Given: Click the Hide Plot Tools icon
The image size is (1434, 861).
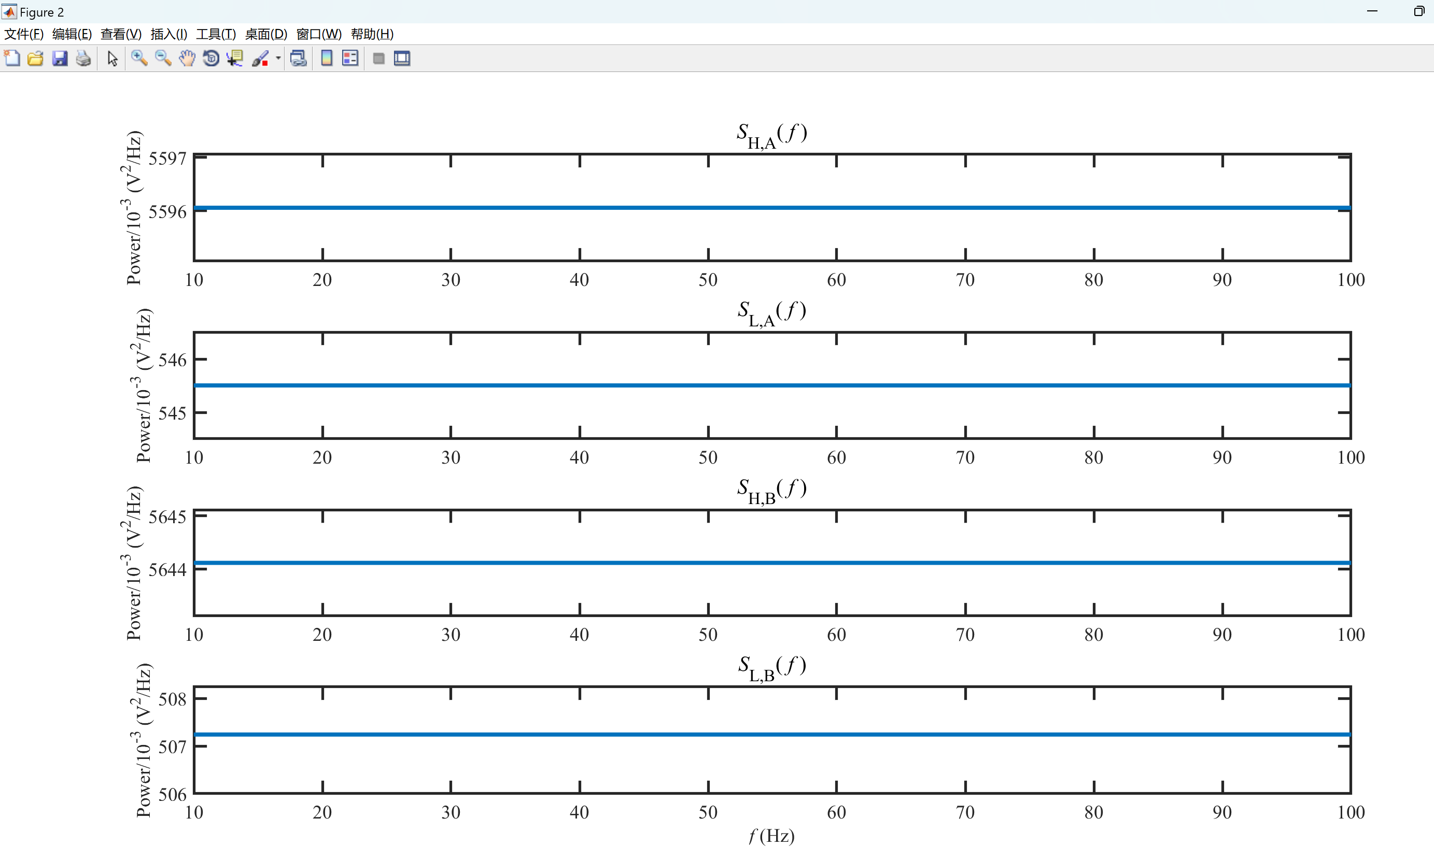Looking at the screenshot, I should click(378, 59).
